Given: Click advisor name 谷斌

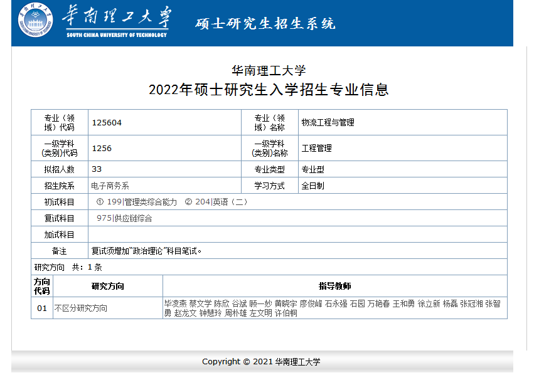Looking at the screenshot, I should pyautogui.click(x=239, y=303).
